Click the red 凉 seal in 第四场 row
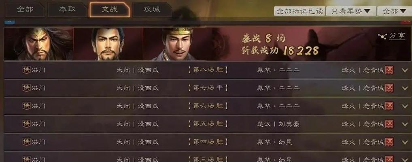This screenshot has height=162, width=412. [389, 142]
